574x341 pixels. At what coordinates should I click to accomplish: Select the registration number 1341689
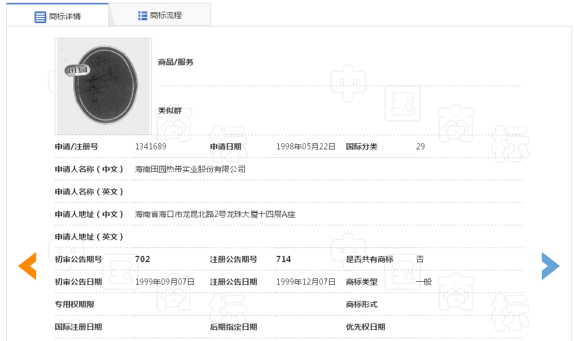tap(151, 147)
